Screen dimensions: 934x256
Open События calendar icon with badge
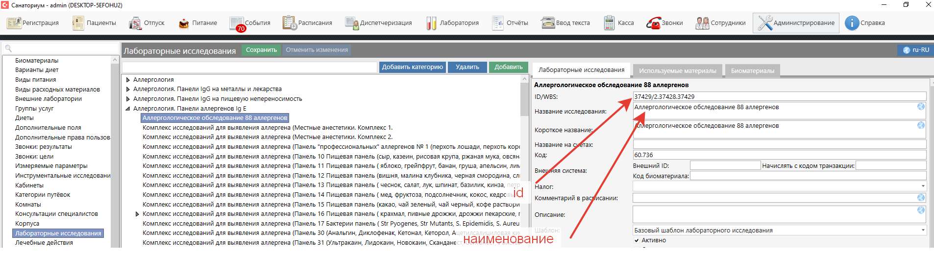pos(237,23)
